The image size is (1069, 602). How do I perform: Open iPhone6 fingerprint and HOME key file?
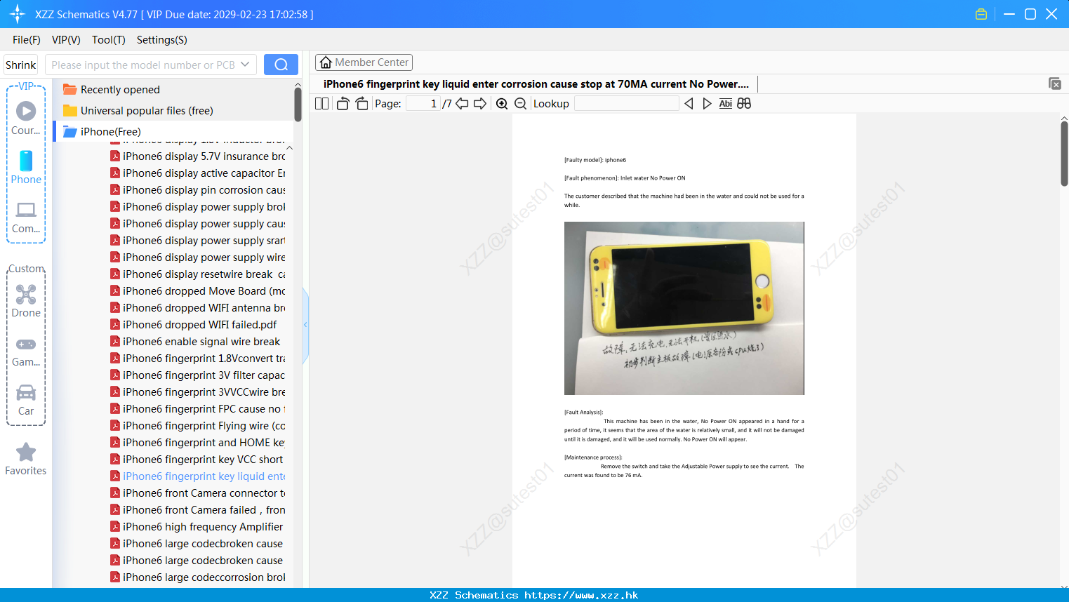pos(198,443)
